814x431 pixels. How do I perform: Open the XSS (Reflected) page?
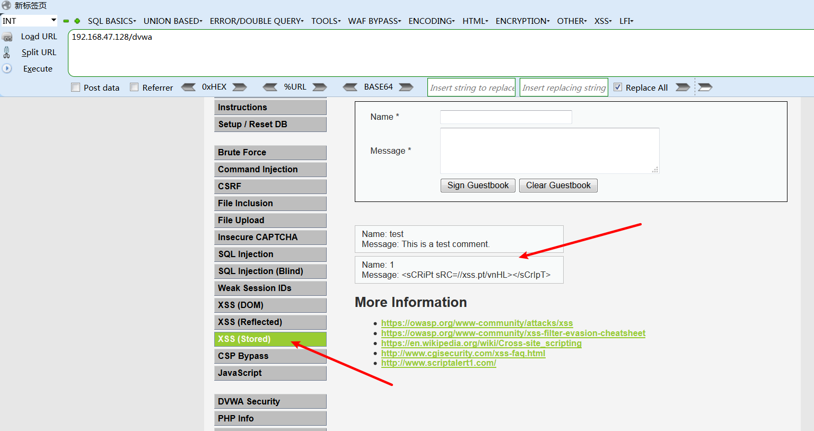tap(270, 322)
